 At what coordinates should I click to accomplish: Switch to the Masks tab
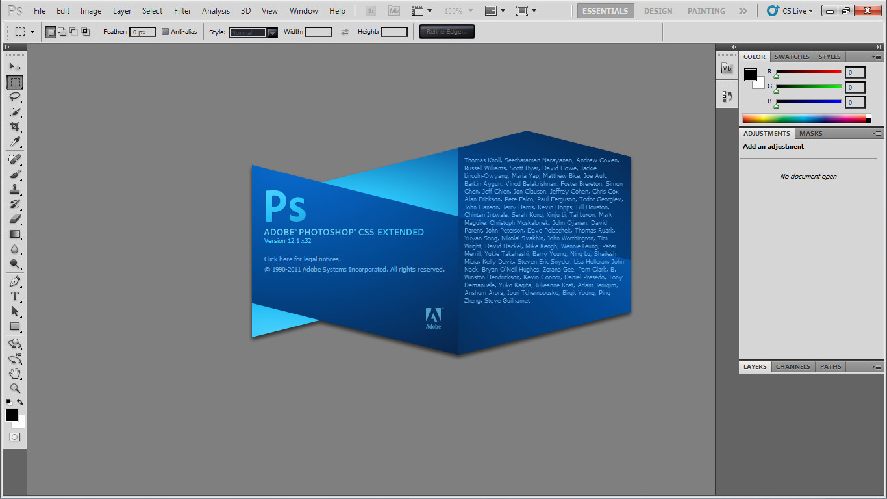pos(810,133)
